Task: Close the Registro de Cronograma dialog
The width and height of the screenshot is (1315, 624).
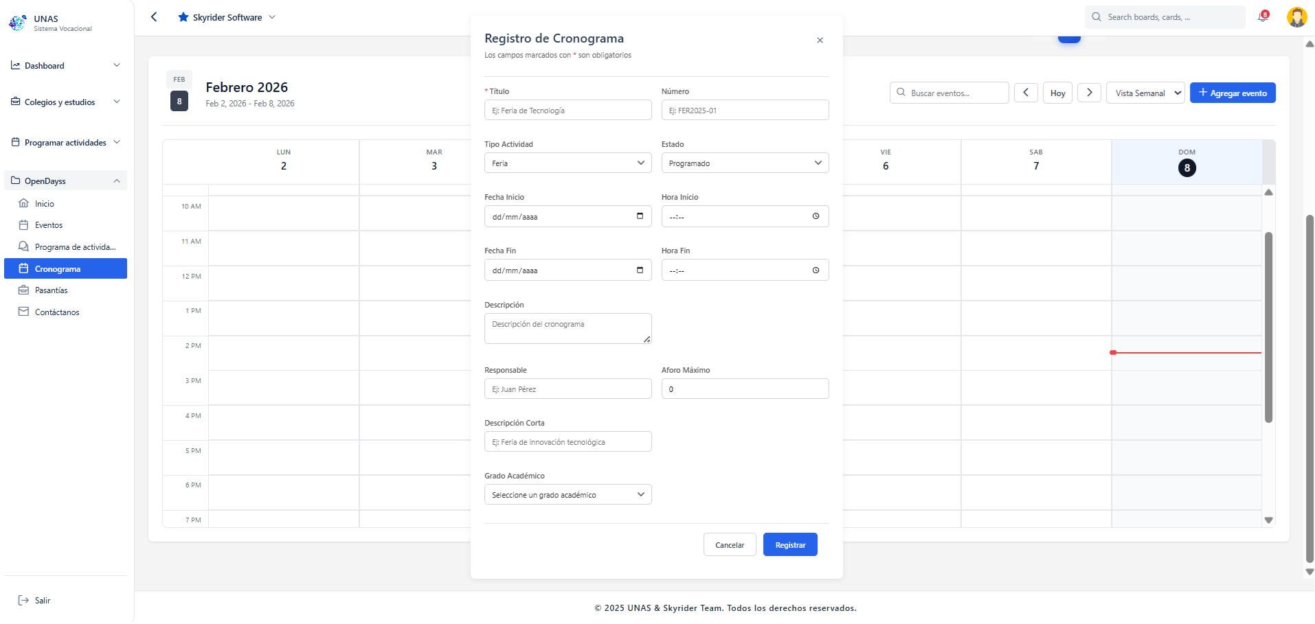Action: [x=820, y=41]
